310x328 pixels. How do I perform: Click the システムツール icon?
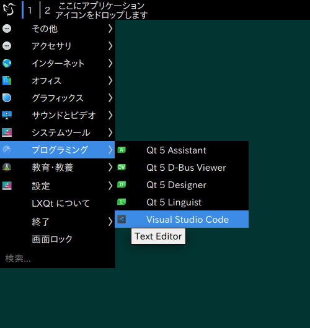(x=7, y=132)
